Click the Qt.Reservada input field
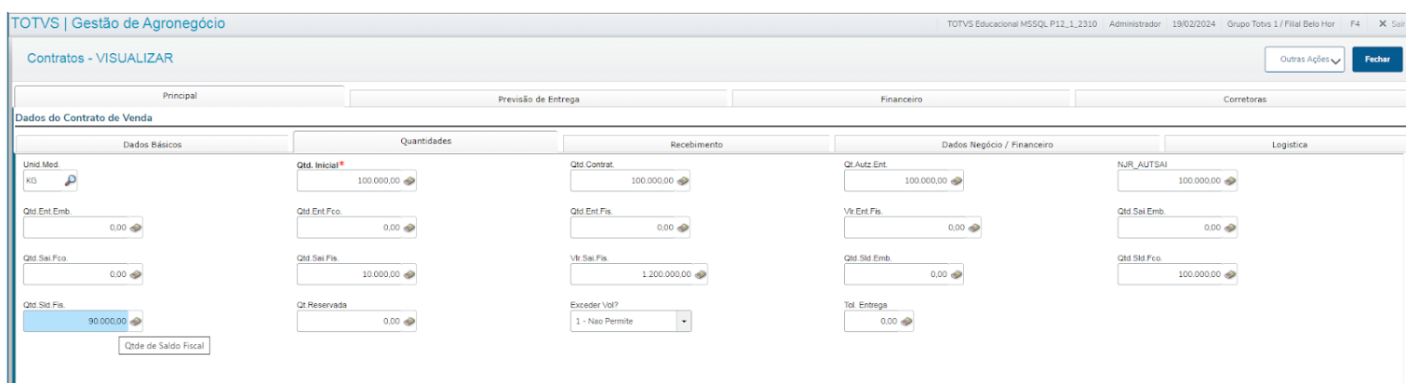 (350, 321)
